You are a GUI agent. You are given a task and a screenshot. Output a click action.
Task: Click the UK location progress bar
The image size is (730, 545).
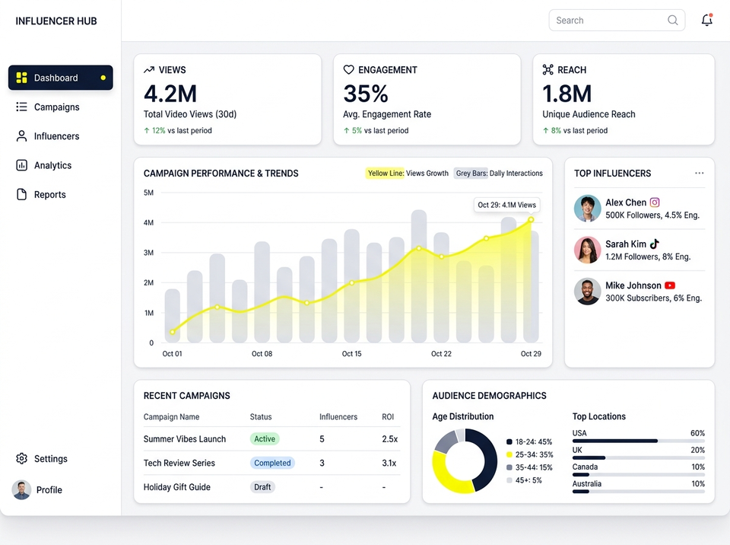(638, 457)
